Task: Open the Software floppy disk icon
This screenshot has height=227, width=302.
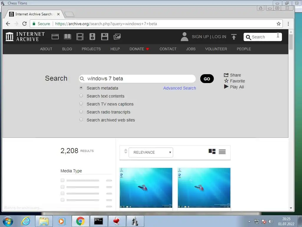Action: click(105, 36)
